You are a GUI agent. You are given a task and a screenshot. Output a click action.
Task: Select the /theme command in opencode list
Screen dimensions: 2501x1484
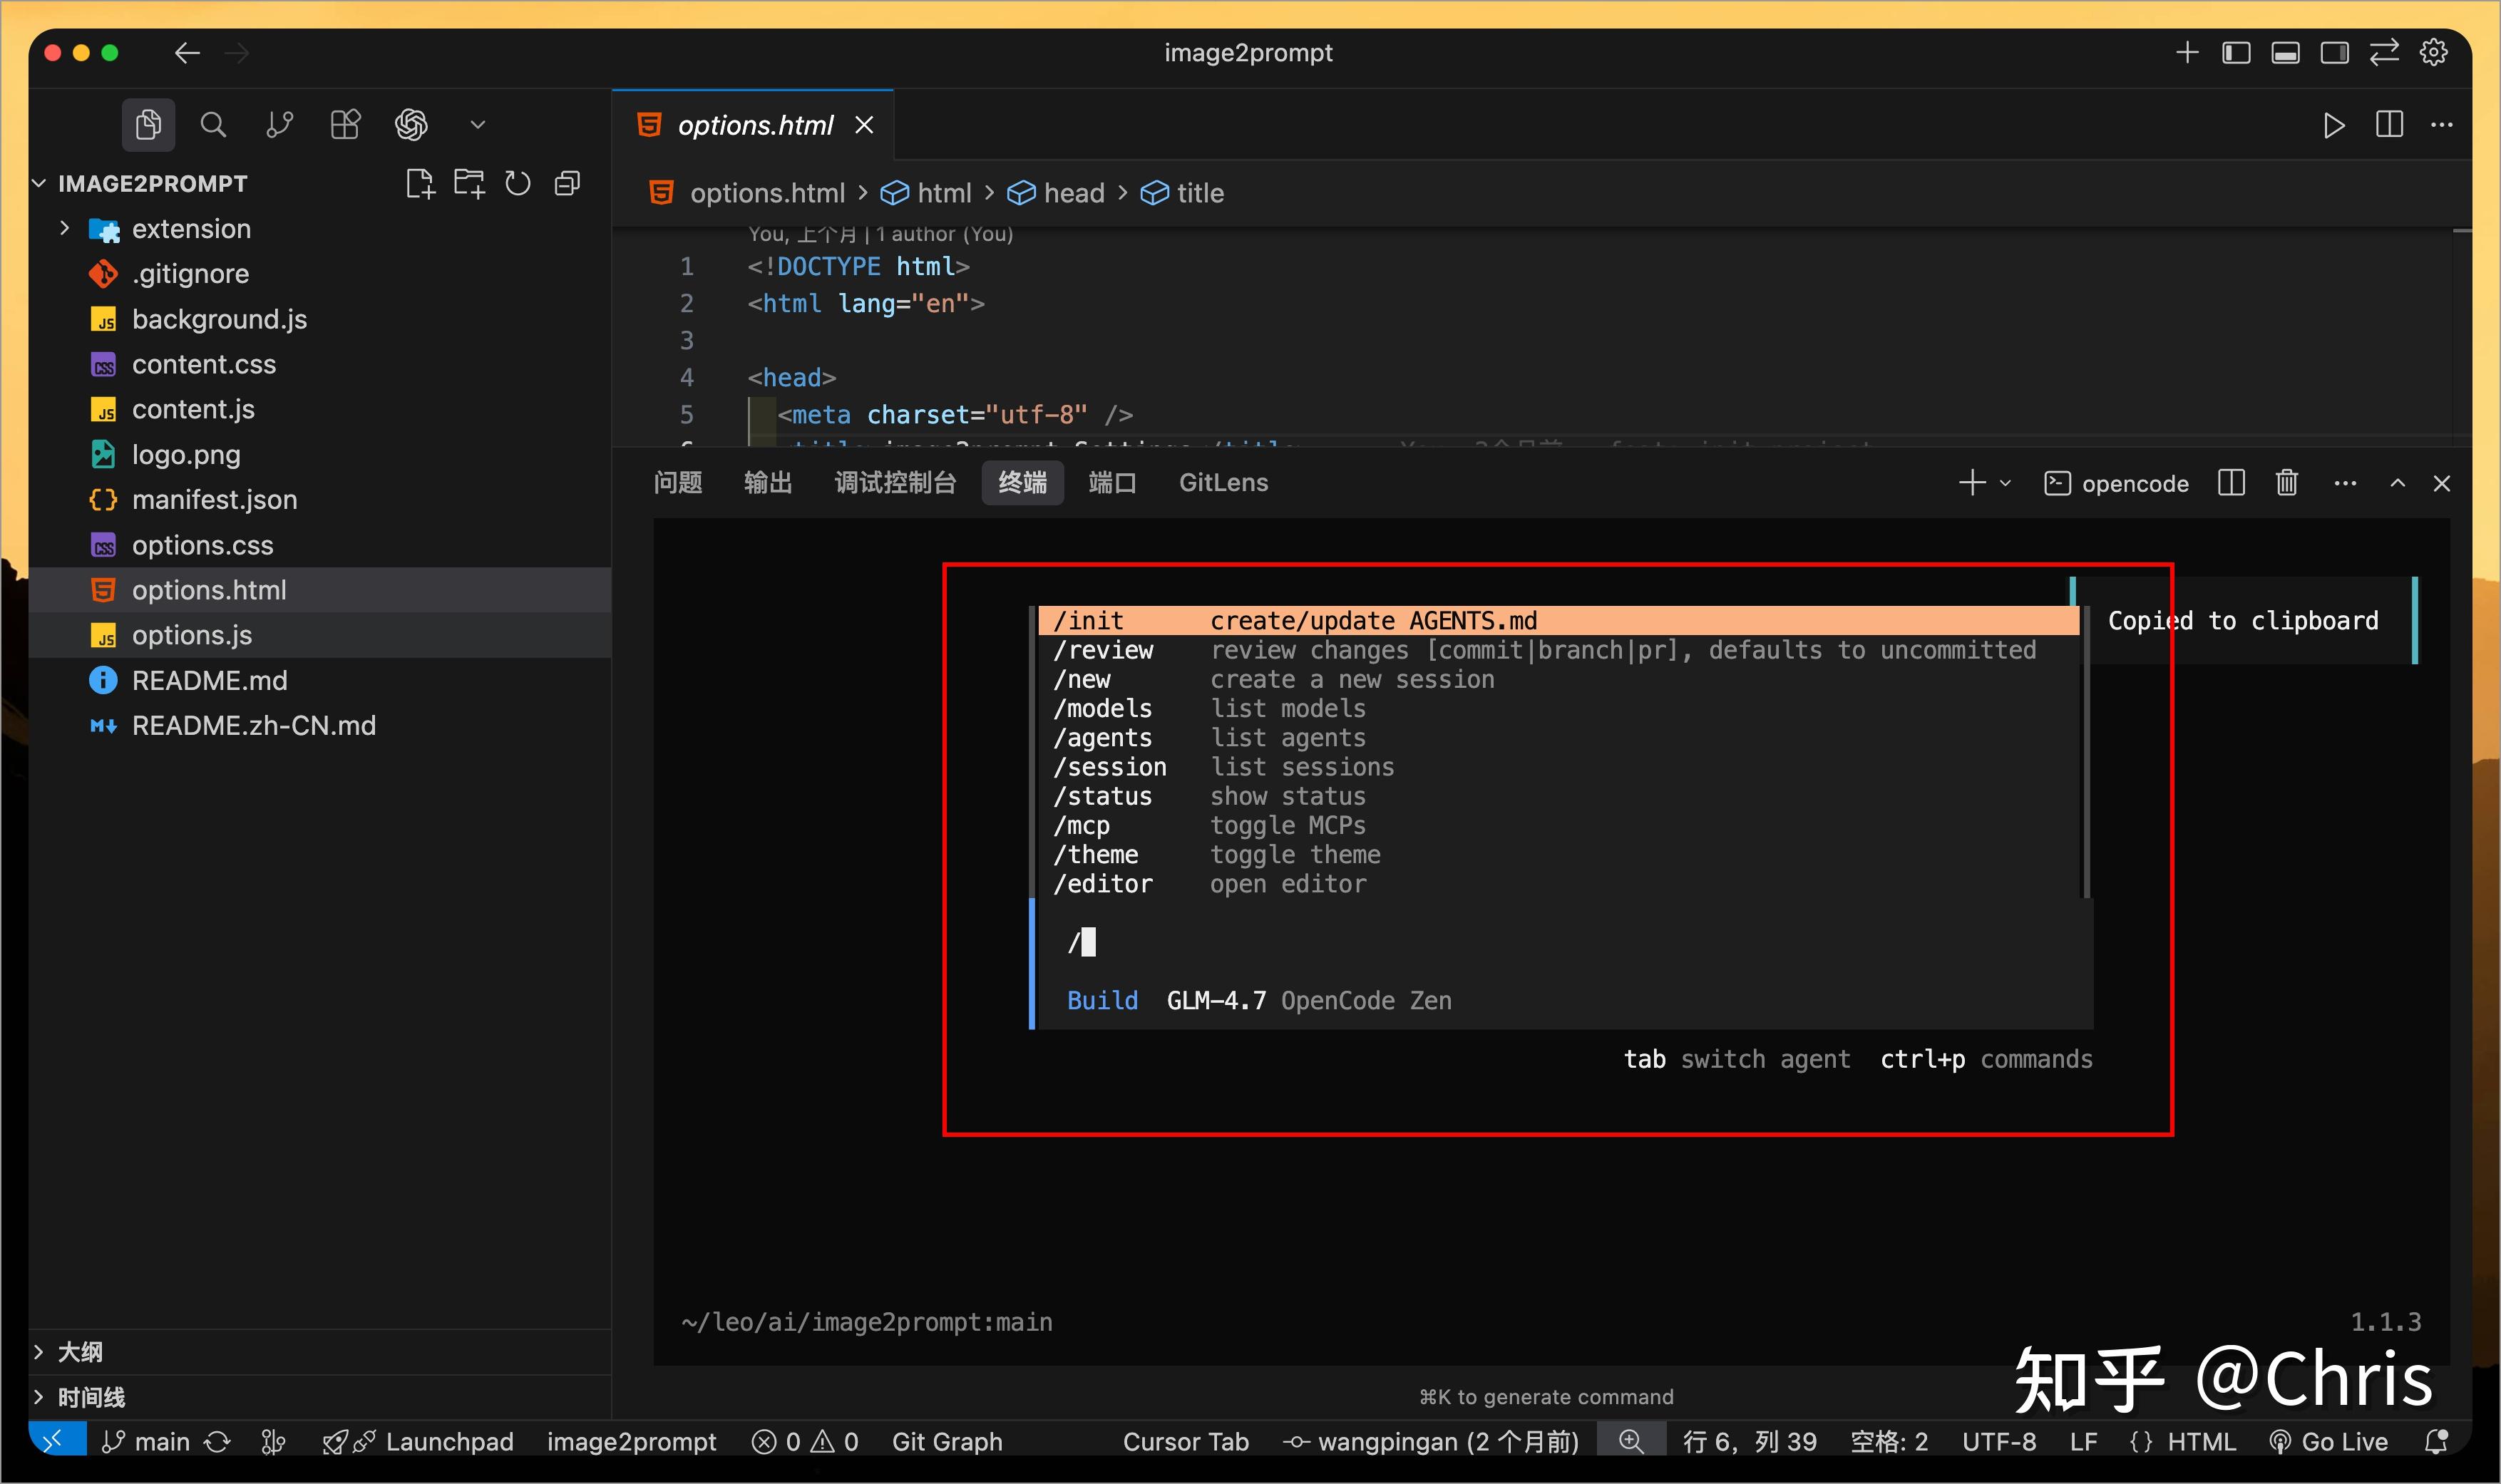[x=1559, y=855]
